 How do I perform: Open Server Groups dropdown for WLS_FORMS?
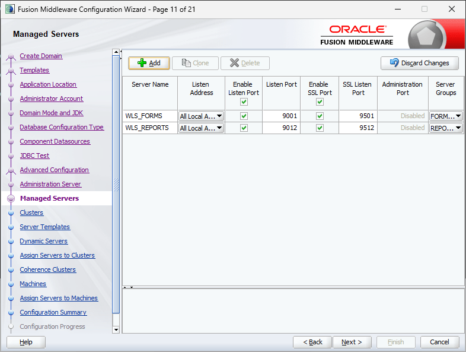[x=446, y=116]
